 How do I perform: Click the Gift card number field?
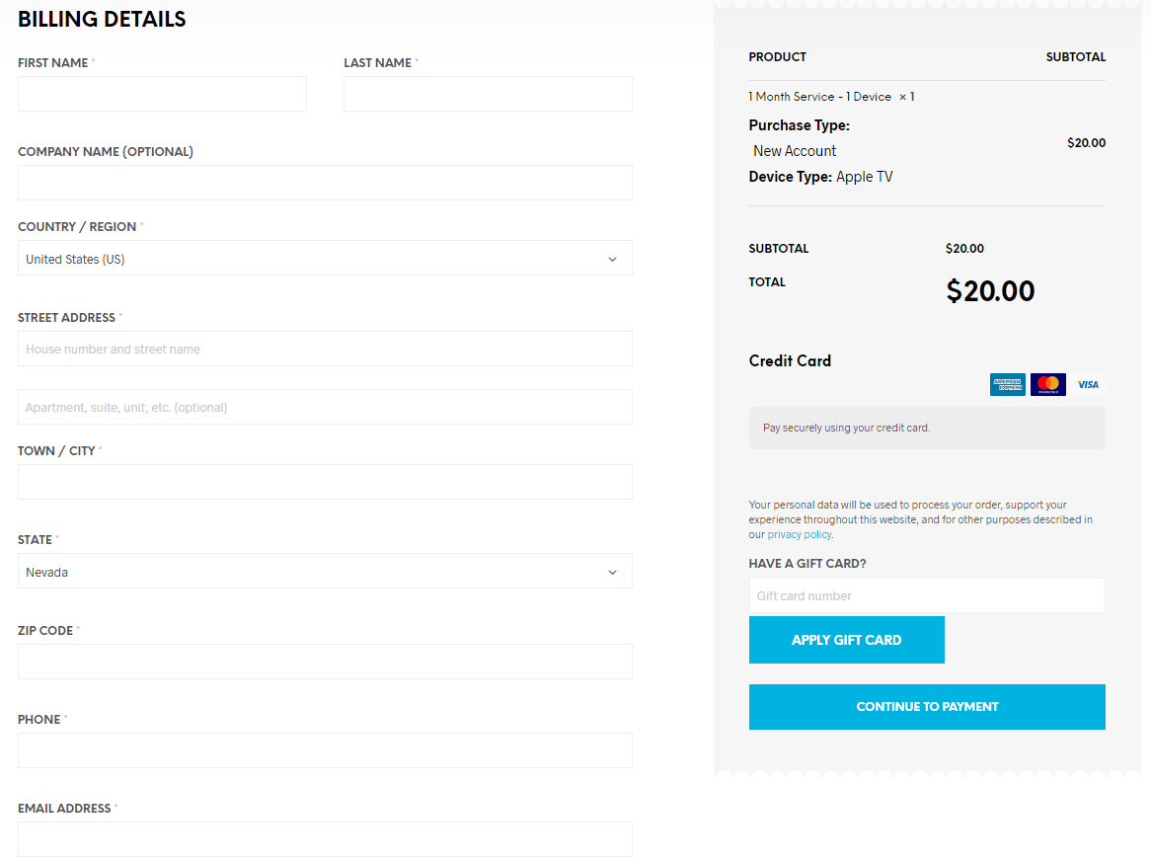click(x=927, y=595)
